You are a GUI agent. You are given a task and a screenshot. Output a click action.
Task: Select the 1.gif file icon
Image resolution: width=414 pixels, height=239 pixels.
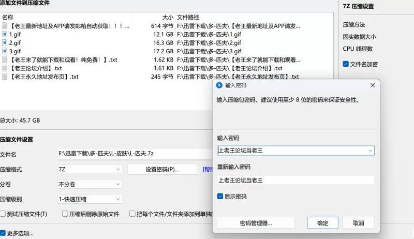click(x=5, y=34)
